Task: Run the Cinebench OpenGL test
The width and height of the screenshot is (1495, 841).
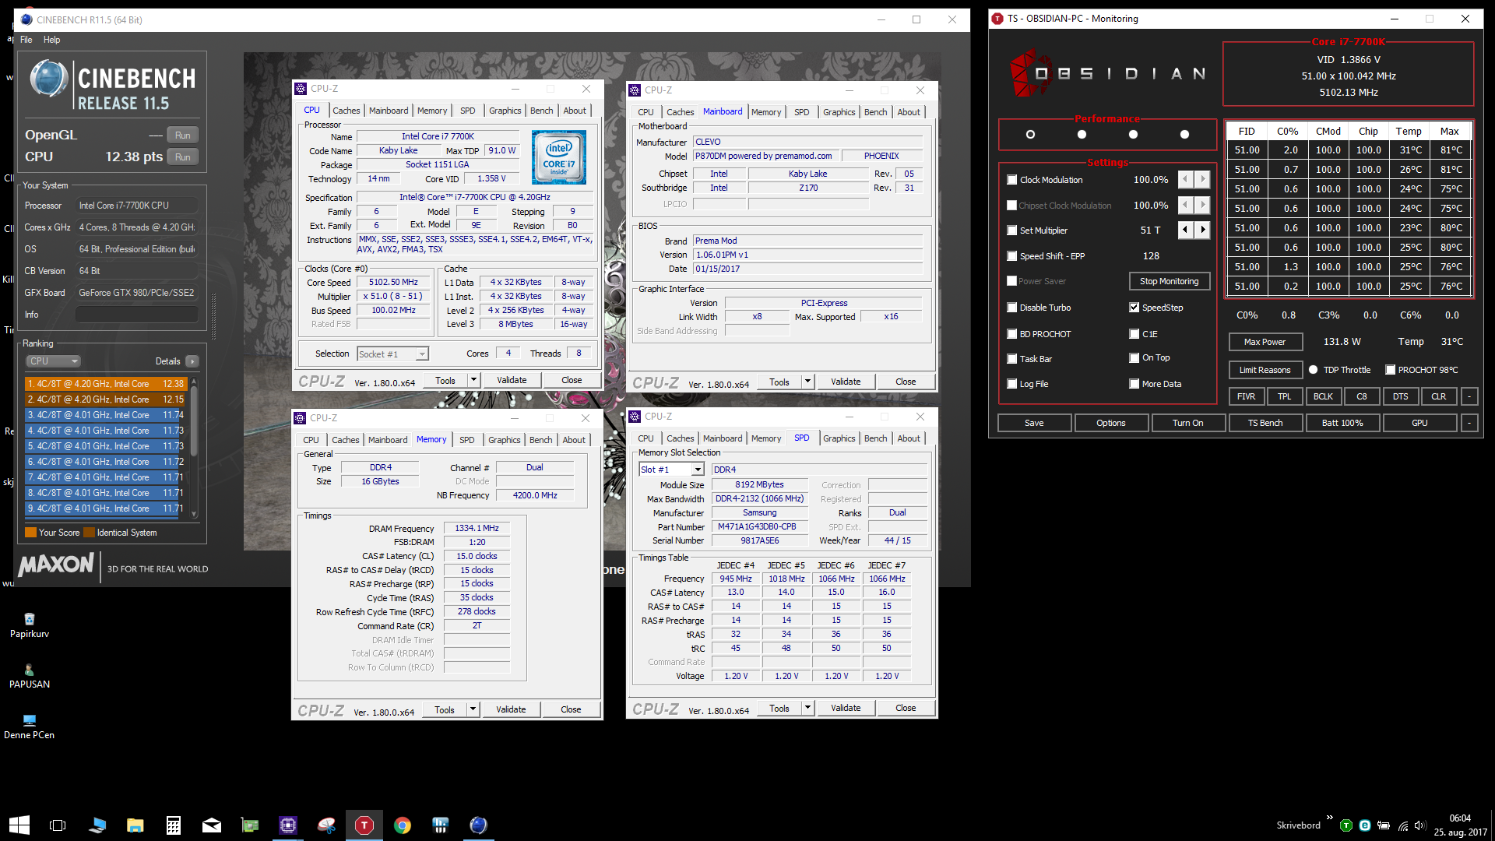Action: pos(182,135)
